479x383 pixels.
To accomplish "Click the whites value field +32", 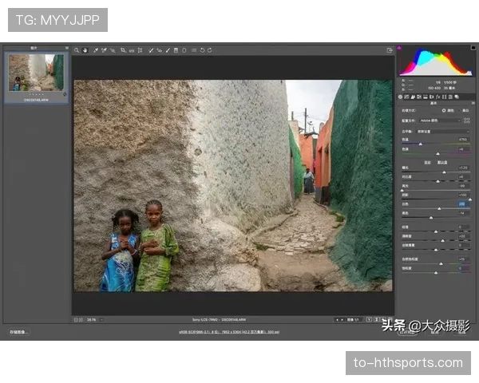I will pyautogui.click(x=463, y=204).
